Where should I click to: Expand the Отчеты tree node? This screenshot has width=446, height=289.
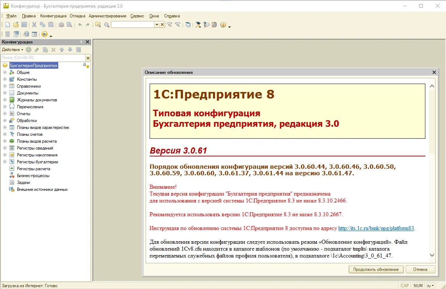pyautogui.click(x=5, y=114)
